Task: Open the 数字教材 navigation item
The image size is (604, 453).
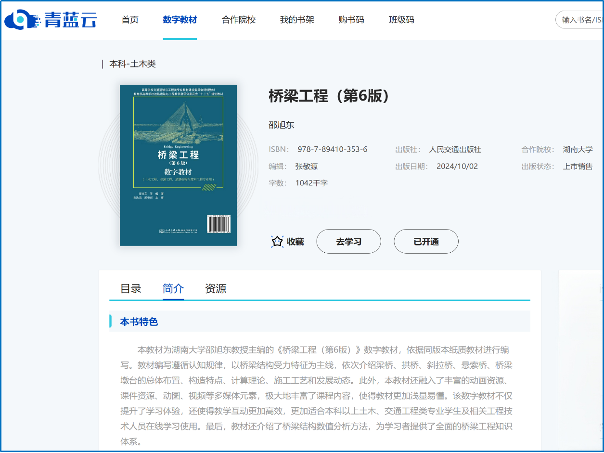Action: [180, 20]
